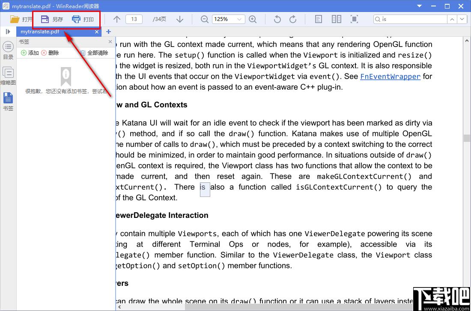Click the 'w and GL Contexts' heading
The image size is (471, 311).
click(x=152, y=105)
